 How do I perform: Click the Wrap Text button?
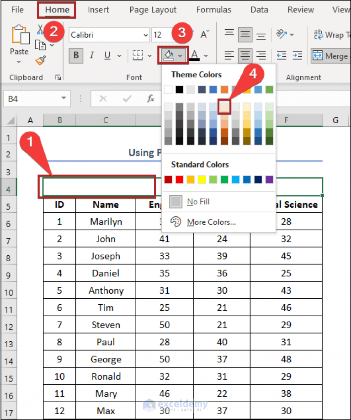coord(332,35)
